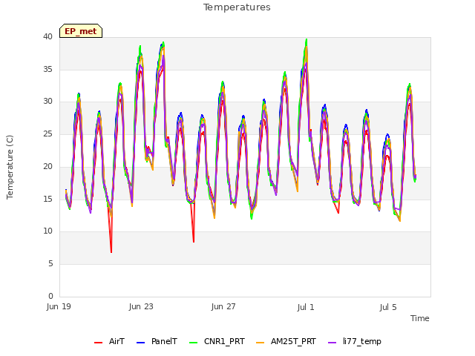Toggle the li77_temp series in legend
The height and width of the screenshot is (356, 475).
point(355,342)
